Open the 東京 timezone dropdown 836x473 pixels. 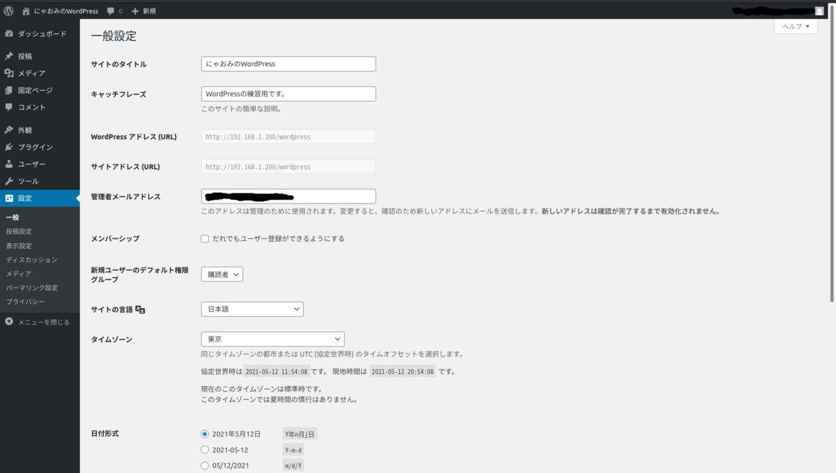click(x=273, y=339)
